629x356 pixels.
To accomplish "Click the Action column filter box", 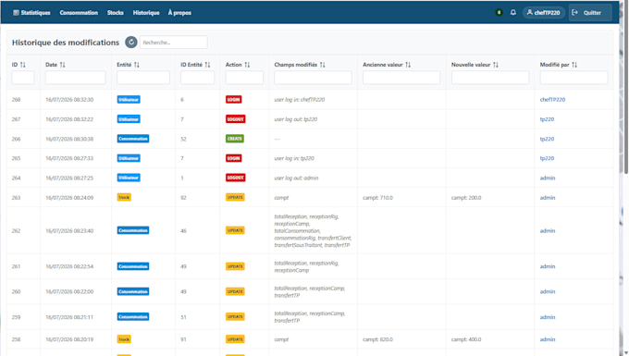I will coord(244,78).
